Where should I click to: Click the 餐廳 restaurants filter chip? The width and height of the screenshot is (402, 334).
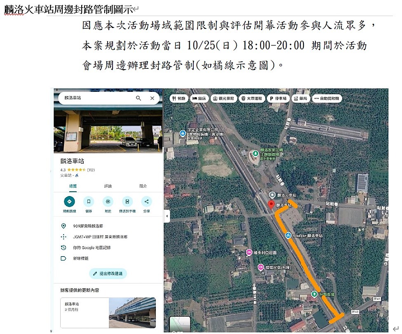[179, 98]
